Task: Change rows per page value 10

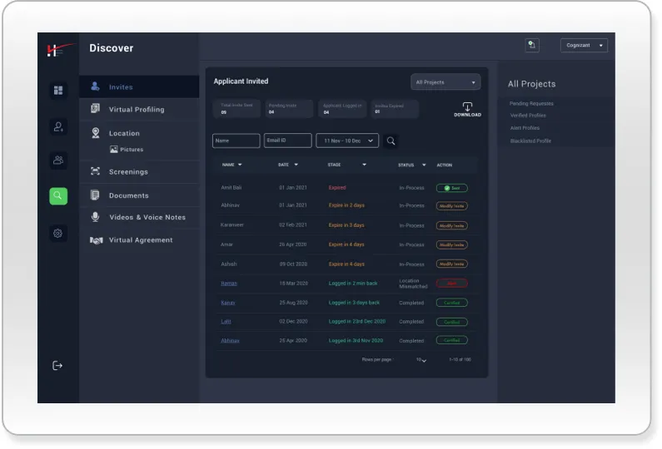Action: coord(421,360)
